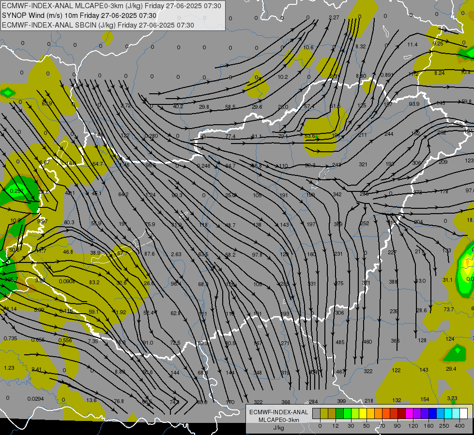The image size is (474, 435).
Task: Click the map value 399
Action: (x=341, y=401)
